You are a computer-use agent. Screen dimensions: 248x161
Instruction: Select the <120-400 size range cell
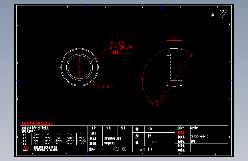click(x=70, y=141)
